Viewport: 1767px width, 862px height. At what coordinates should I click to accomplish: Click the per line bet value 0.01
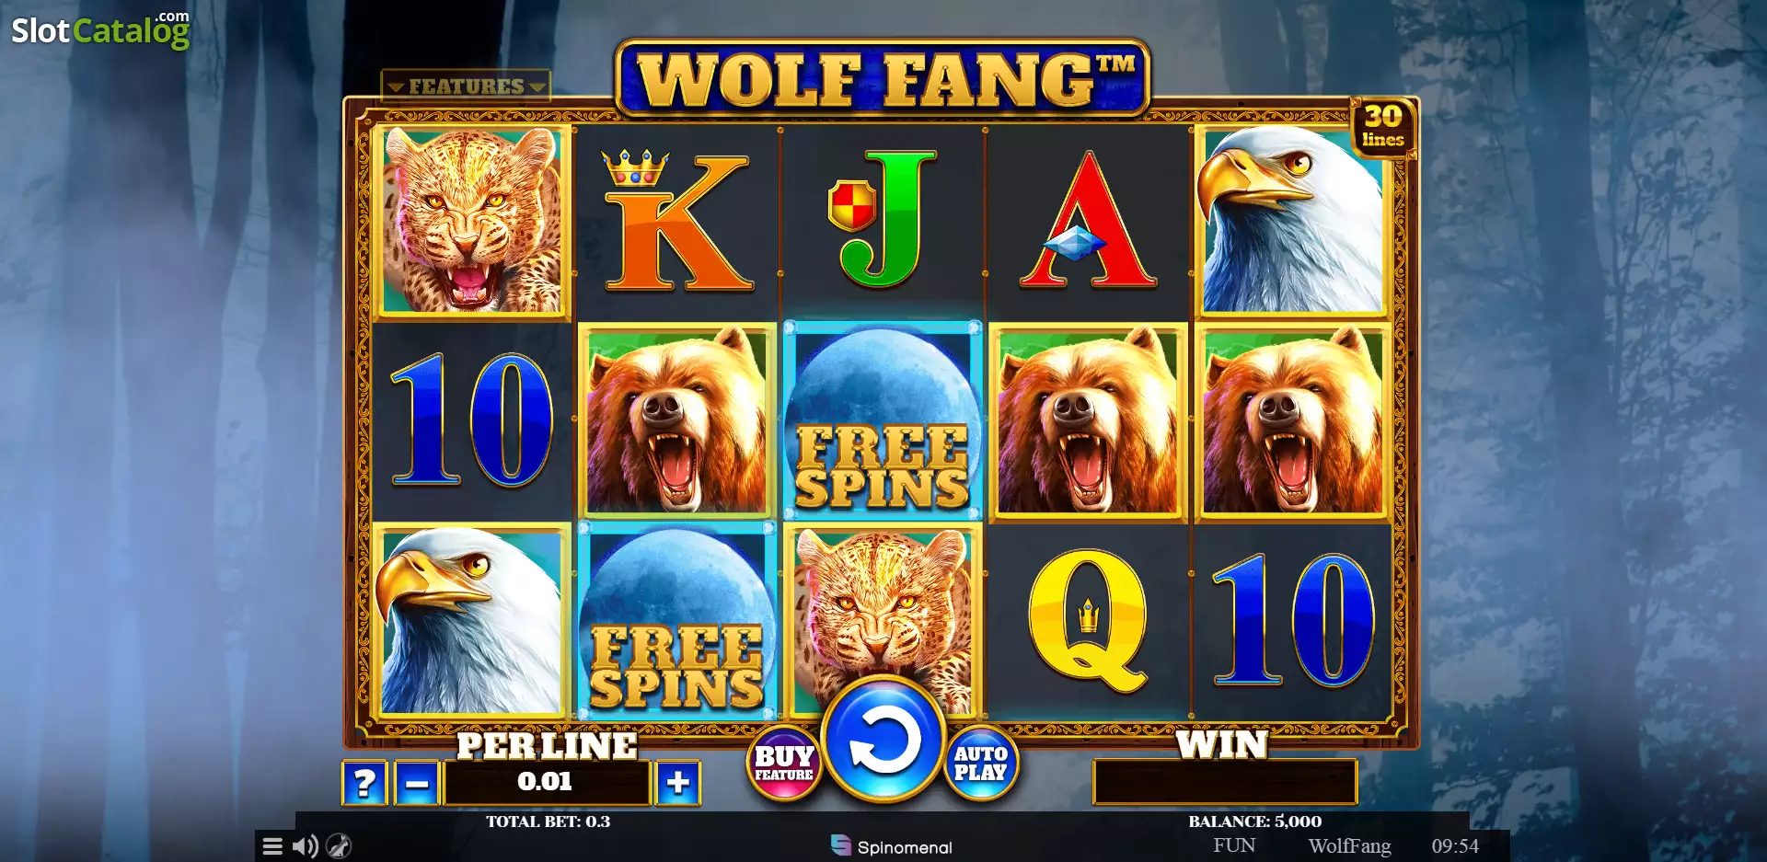pyautogui.click(x=546, y=782)
